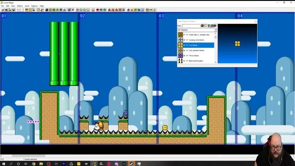Image resolution: width=295 pixels, height=166 pixels.
Task: Click the taskbar search magnifier icon
Action: click(x=11, y=164)
